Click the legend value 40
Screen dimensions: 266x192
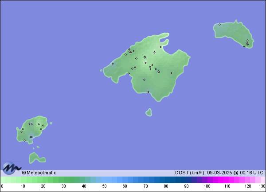84,186
